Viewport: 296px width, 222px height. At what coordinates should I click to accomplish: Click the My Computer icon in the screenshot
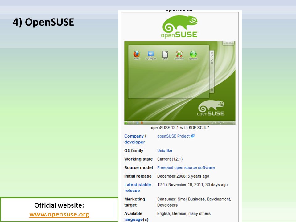click(151, 55)
